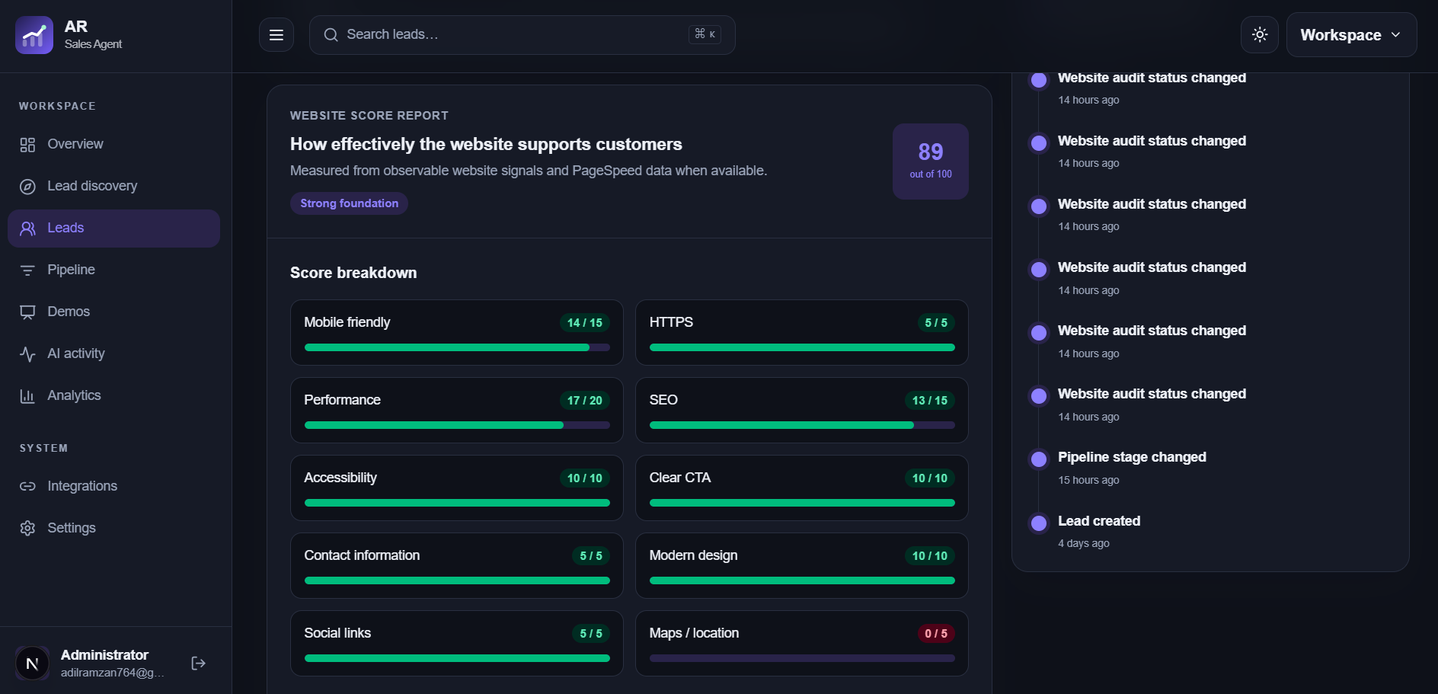Click the Integrations link icon

tap(27, 486)
